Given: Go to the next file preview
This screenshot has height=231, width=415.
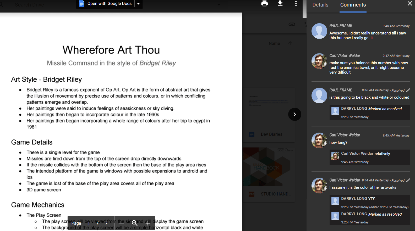Looking at the screenshot, I should pos(295,114).
